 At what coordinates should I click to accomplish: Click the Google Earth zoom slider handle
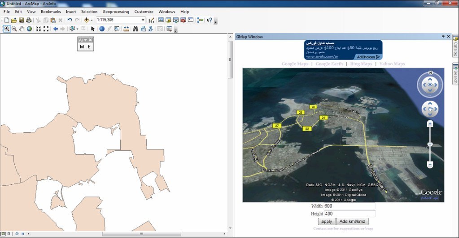tap(430, 144)
